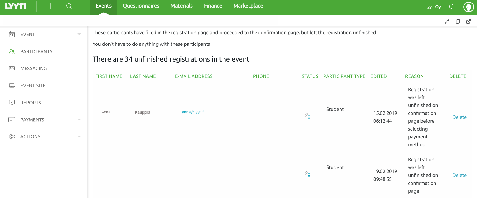Expand the ACTIONS sidebar section arrow
Viewport: 477px width, 198px height.
pyautogui.click(x=79, y=136)
